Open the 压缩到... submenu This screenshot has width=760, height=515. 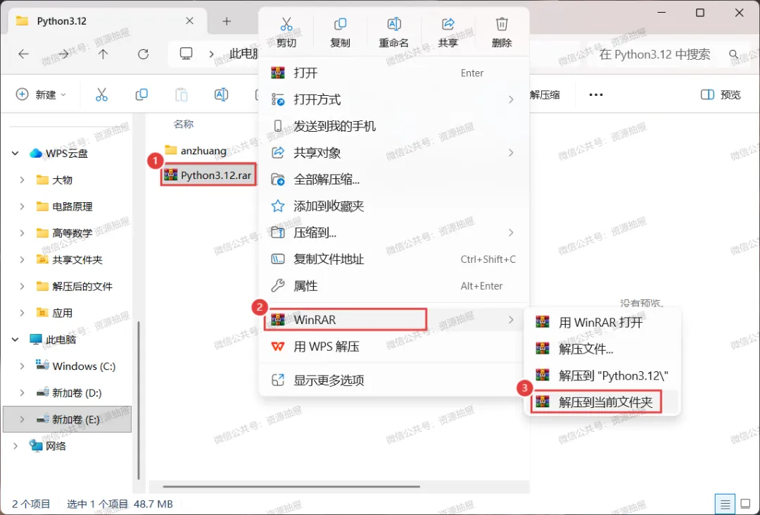[394, 232]
